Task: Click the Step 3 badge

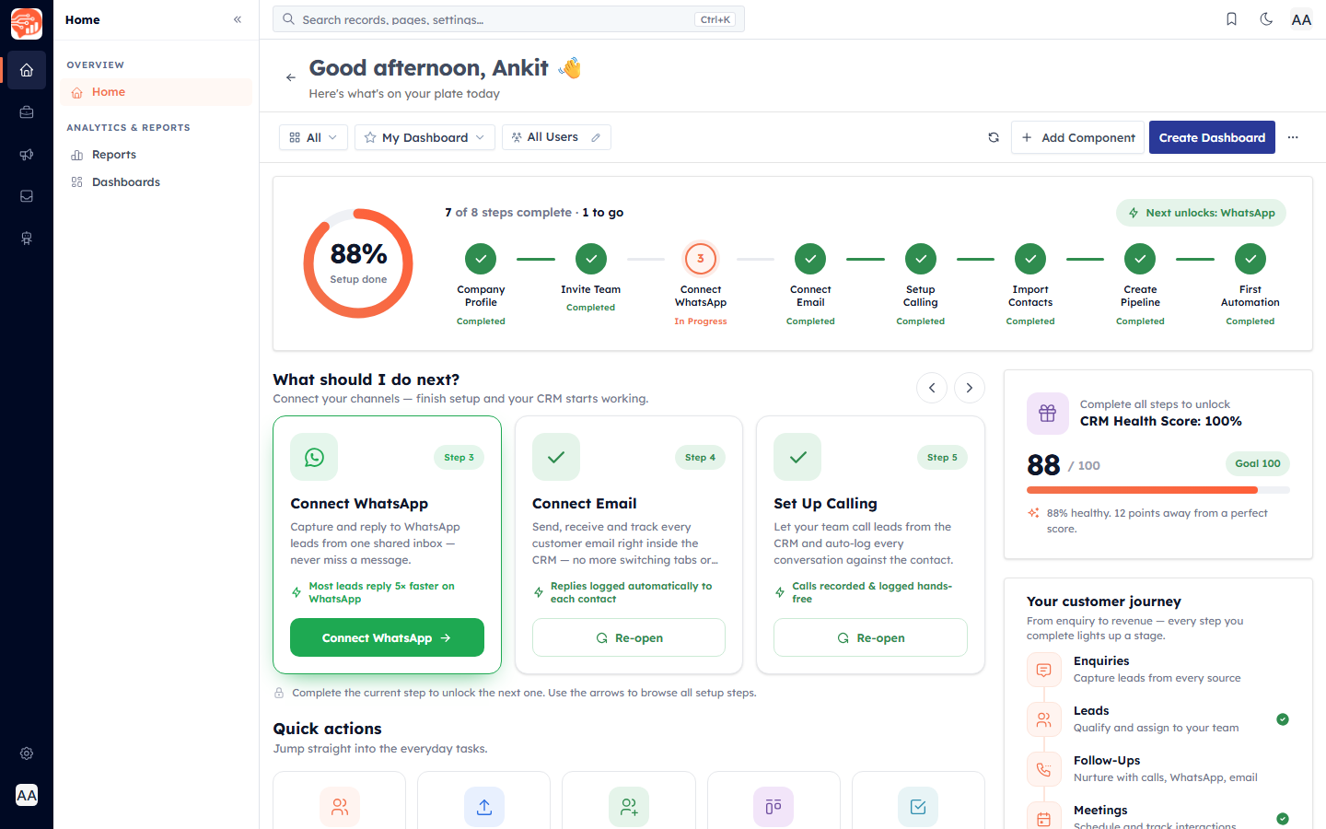Action: click(x=459, y=457)
